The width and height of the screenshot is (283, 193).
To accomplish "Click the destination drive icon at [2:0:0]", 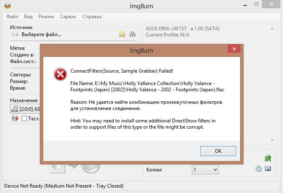I will (15, 109).
